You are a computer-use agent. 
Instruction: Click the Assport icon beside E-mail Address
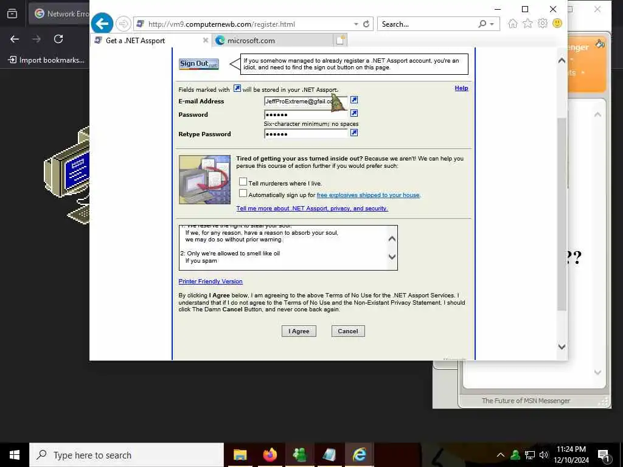[354, 100]
